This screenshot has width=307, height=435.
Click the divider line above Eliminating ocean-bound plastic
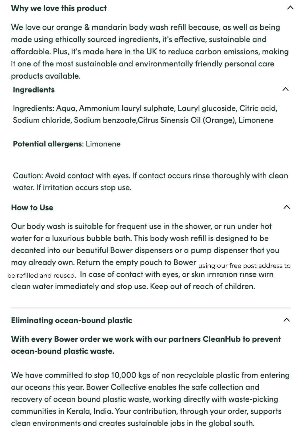pyautogui.click(x=151, y=308)
